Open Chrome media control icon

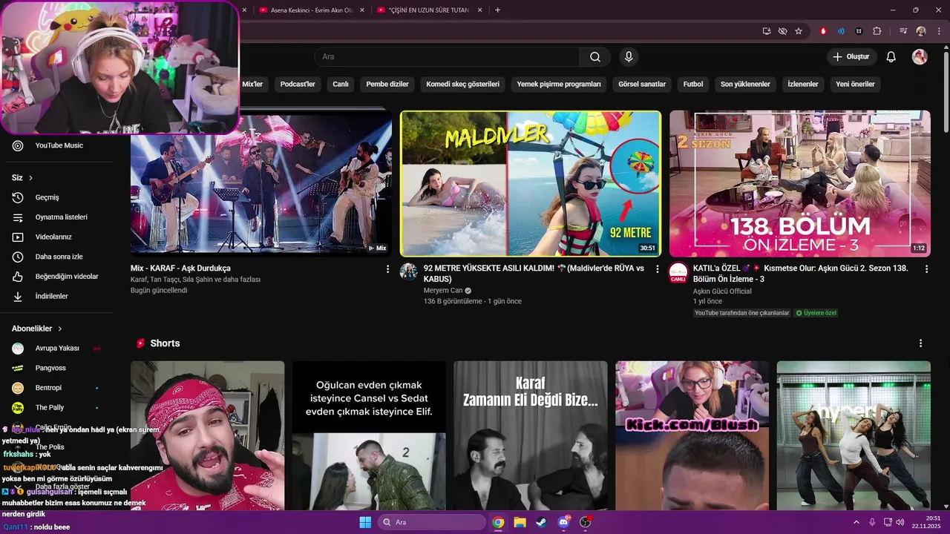[x=903, y=31]
